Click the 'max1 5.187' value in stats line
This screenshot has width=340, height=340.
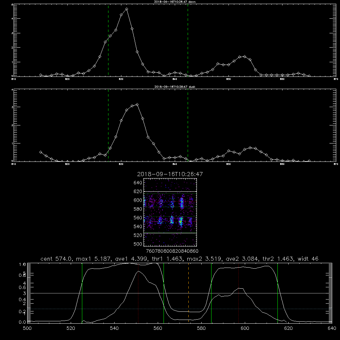93,259
